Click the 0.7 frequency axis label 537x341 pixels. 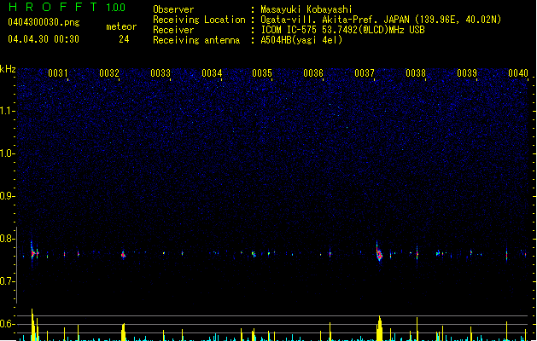click(x=7, y=281)
